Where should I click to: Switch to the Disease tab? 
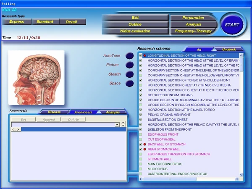pyautogui.click(x=54, y=112)
